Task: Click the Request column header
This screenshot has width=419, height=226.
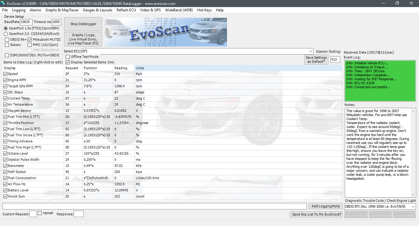Action: [73, 68]
